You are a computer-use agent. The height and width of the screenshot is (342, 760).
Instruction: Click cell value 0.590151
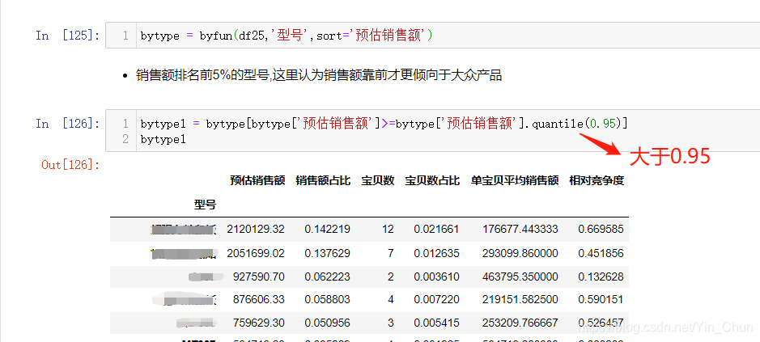tap(601, 300)
